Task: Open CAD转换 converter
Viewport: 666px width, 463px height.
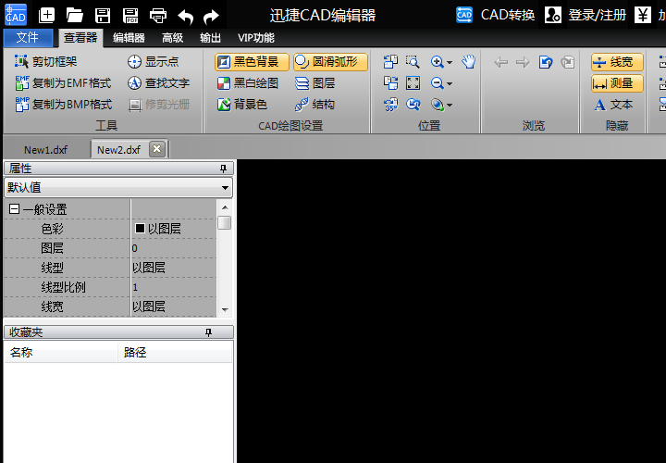Action: 495,16
